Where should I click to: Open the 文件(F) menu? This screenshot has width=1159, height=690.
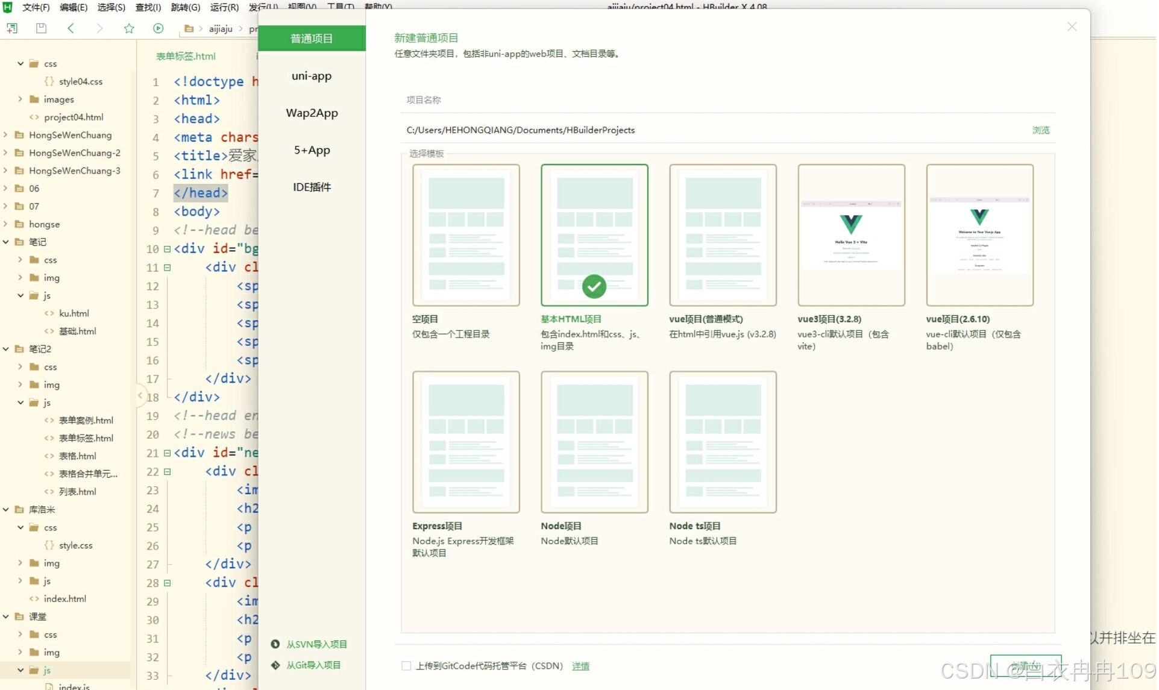tap(36, 7)
